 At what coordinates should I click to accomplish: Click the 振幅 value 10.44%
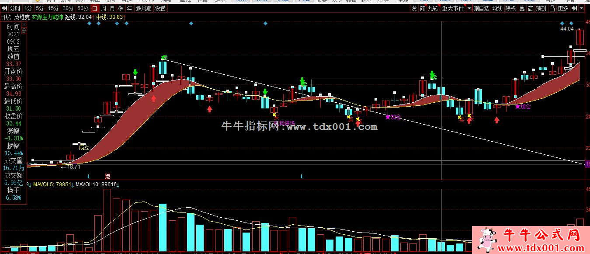(14, 153)
